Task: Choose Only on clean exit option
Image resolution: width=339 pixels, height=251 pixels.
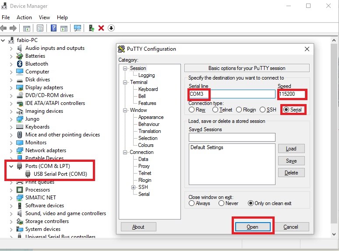Action: click(x=251, y=203)
